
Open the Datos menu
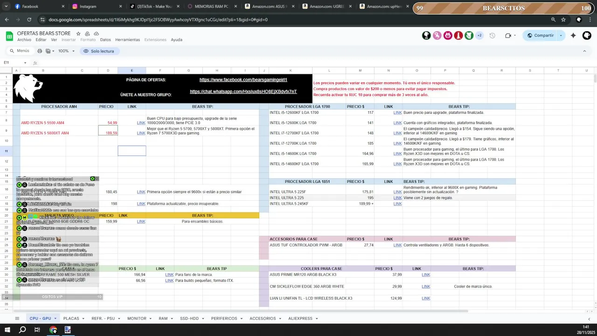tap(105, 40)
